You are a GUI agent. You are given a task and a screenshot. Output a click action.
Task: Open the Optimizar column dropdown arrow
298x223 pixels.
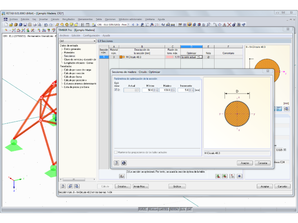pos(198,57)
